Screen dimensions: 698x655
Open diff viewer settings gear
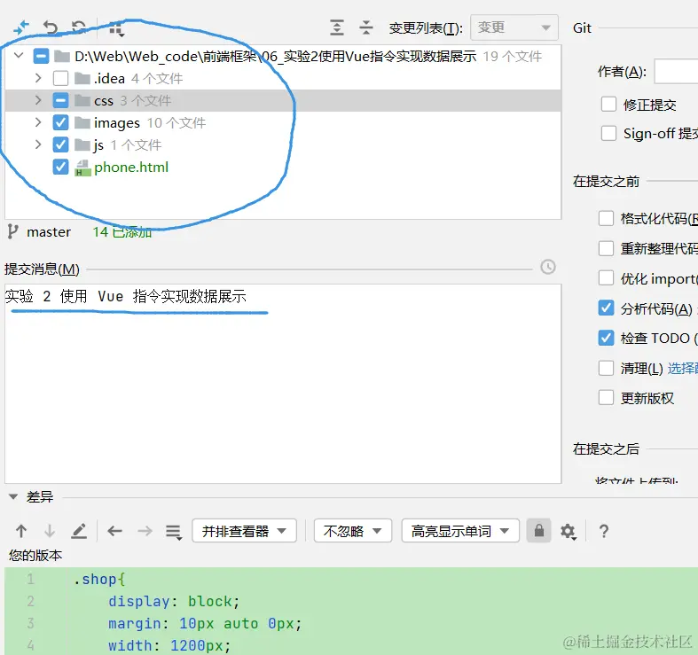(x=568, y=531)
